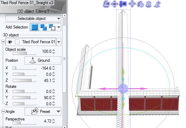
Task: Check the lock box beside Tiled Roof Fence 01
Action: [17, 42]
